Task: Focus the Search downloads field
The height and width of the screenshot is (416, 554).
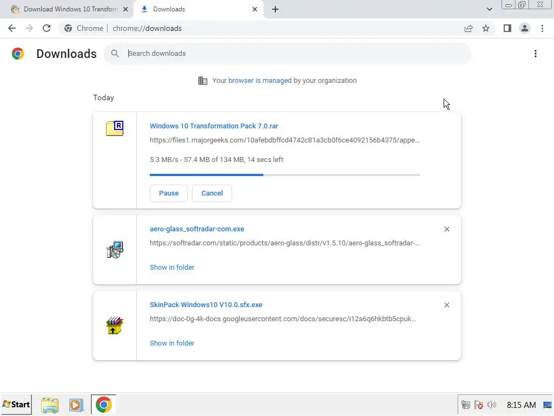Action: (x=288, y=54)
